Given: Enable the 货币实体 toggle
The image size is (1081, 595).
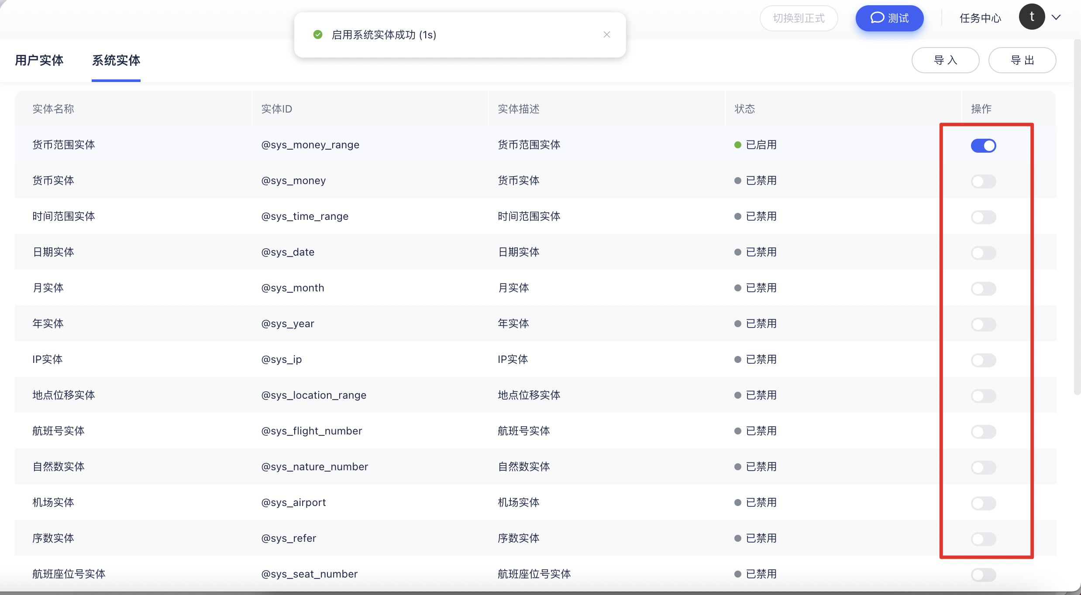Looking at the screenshot, I should [x=983, y=181].
